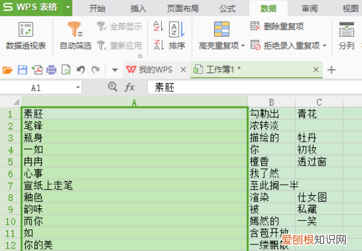Click cell containing 仕女图
362x251 pixels.
(319, 197)
